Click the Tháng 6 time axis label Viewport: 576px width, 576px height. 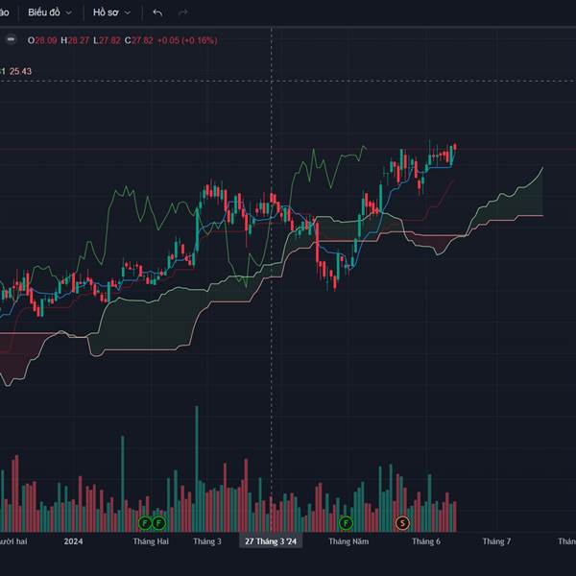click(425, 541)
